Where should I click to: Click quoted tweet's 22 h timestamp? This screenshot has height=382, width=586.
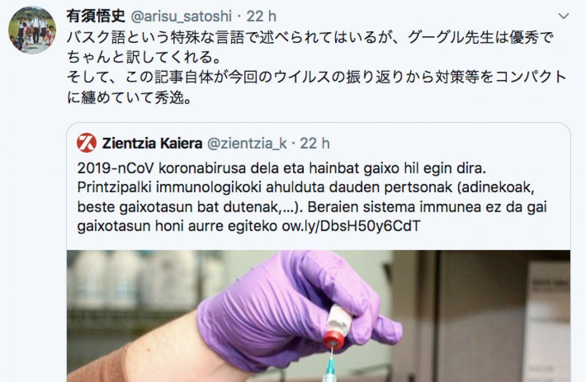tap(315, 143)
